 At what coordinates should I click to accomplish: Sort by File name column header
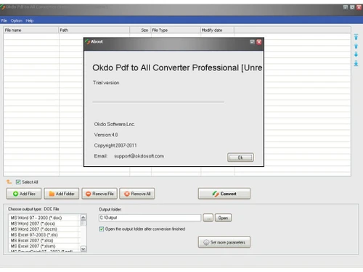pos(31,30)
